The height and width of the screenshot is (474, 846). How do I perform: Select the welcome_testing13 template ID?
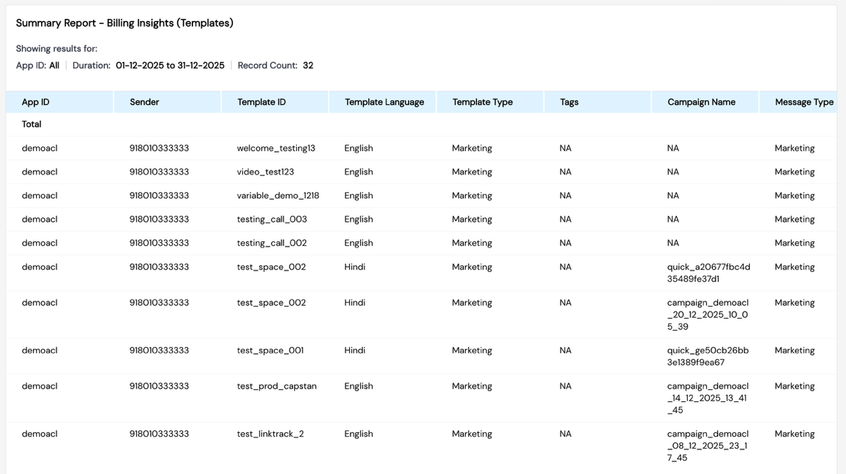(276, 149)
